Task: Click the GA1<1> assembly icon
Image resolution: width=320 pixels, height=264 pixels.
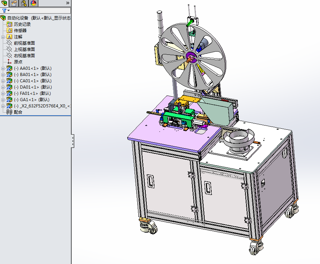Action: coord(9,100)
